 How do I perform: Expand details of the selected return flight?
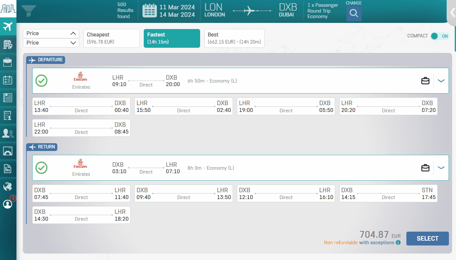tap(441, 168)
